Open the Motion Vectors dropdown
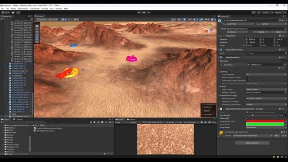 (x=266, y=99)
